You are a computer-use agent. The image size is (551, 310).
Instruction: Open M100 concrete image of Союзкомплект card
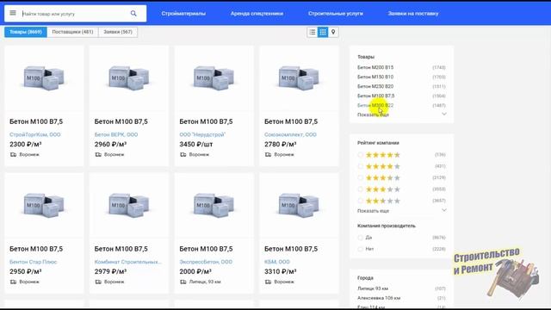(299, 77)
